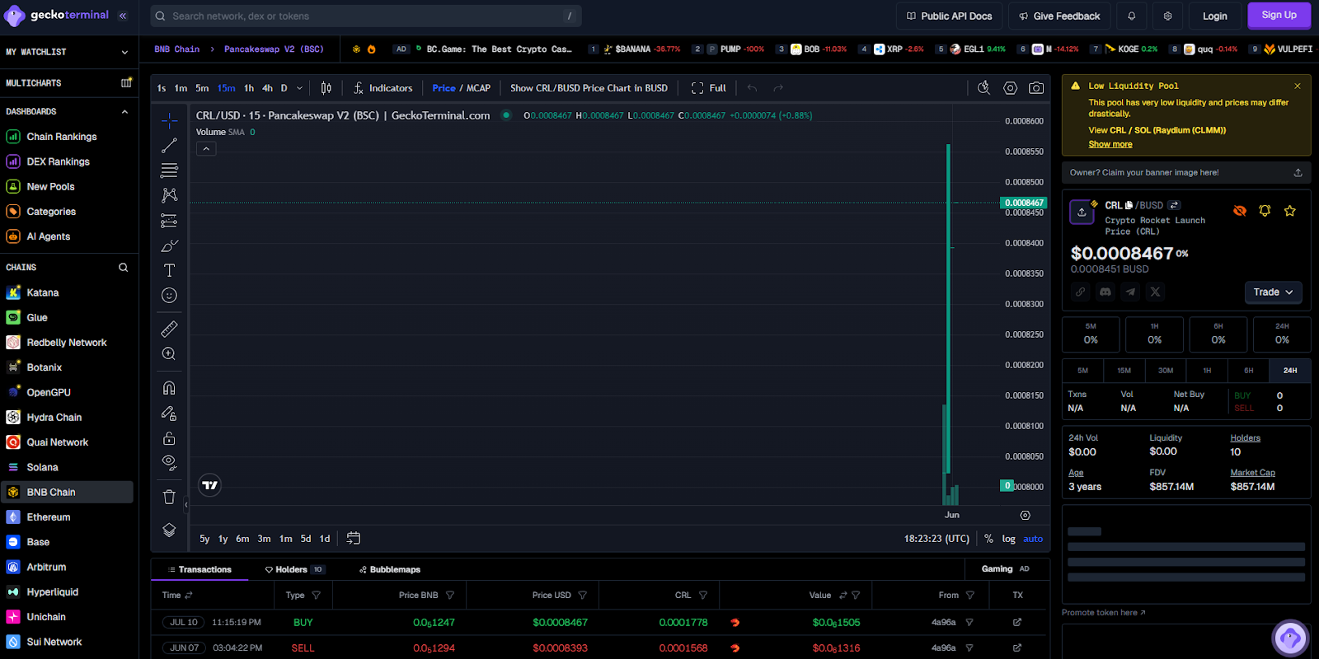This screenshot has width=1319, height=659.
Task: Click the Full screen chart button
Action: point(709,88)
